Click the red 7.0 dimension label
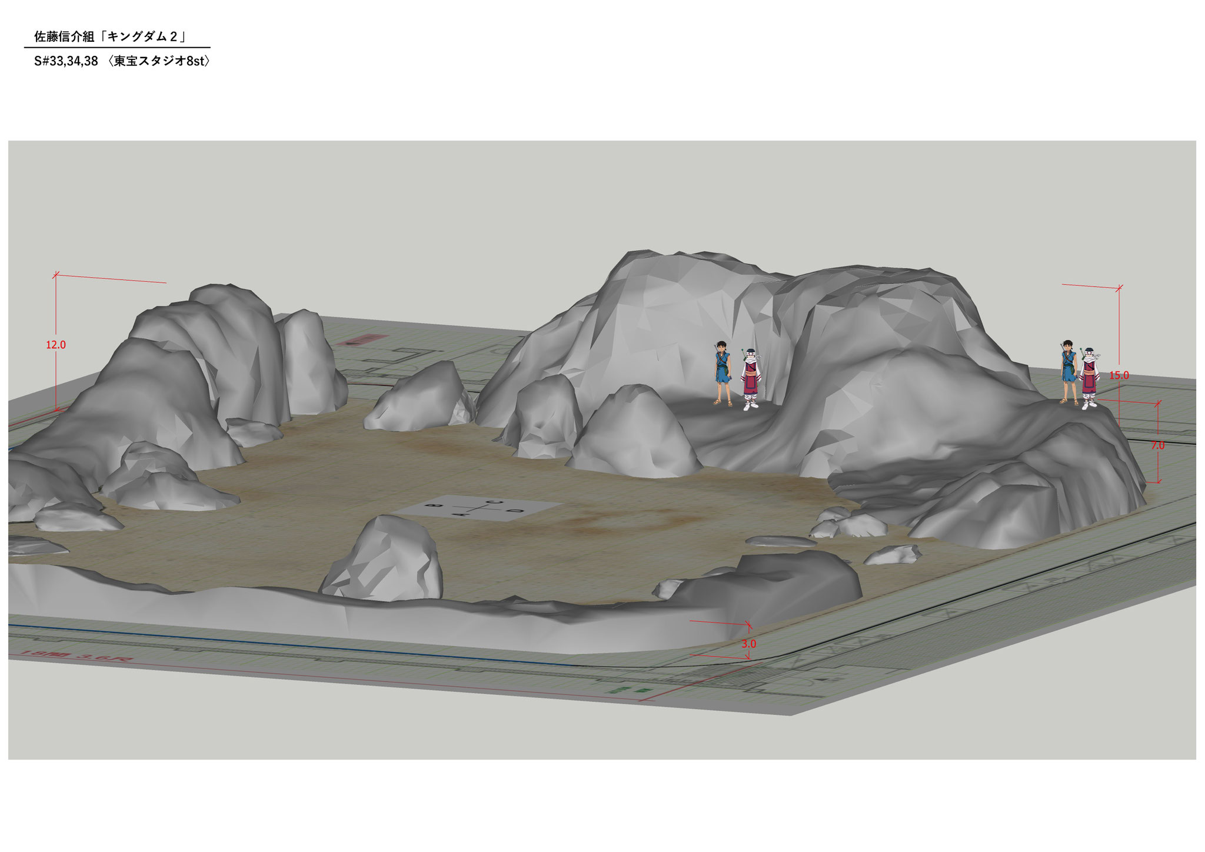The image size is (1205, 852). coord(1157,446)
